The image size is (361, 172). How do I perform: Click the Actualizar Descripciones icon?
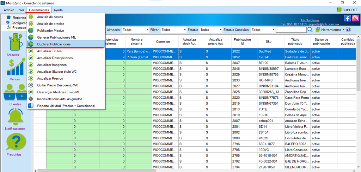click(x=31, y=58)
